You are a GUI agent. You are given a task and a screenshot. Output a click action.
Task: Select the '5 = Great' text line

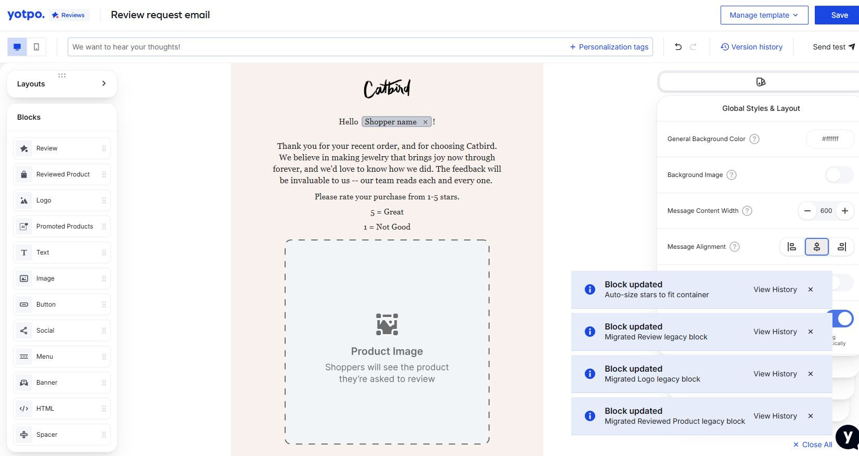coord(387,212)
